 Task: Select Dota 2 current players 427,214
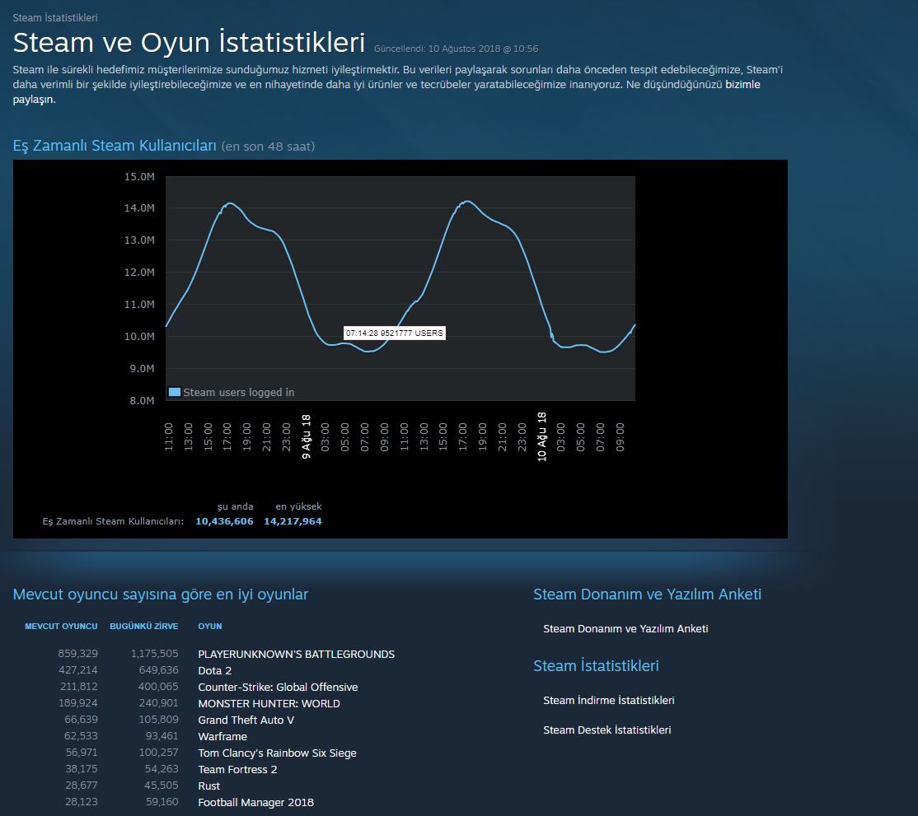tap(77, 669)
